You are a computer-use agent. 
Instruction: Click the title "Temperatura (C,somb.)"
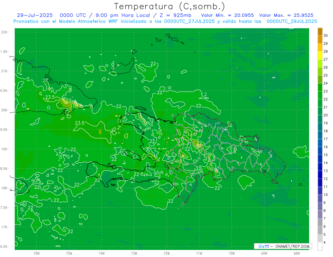pyautogui.click(x=169, y=6)
